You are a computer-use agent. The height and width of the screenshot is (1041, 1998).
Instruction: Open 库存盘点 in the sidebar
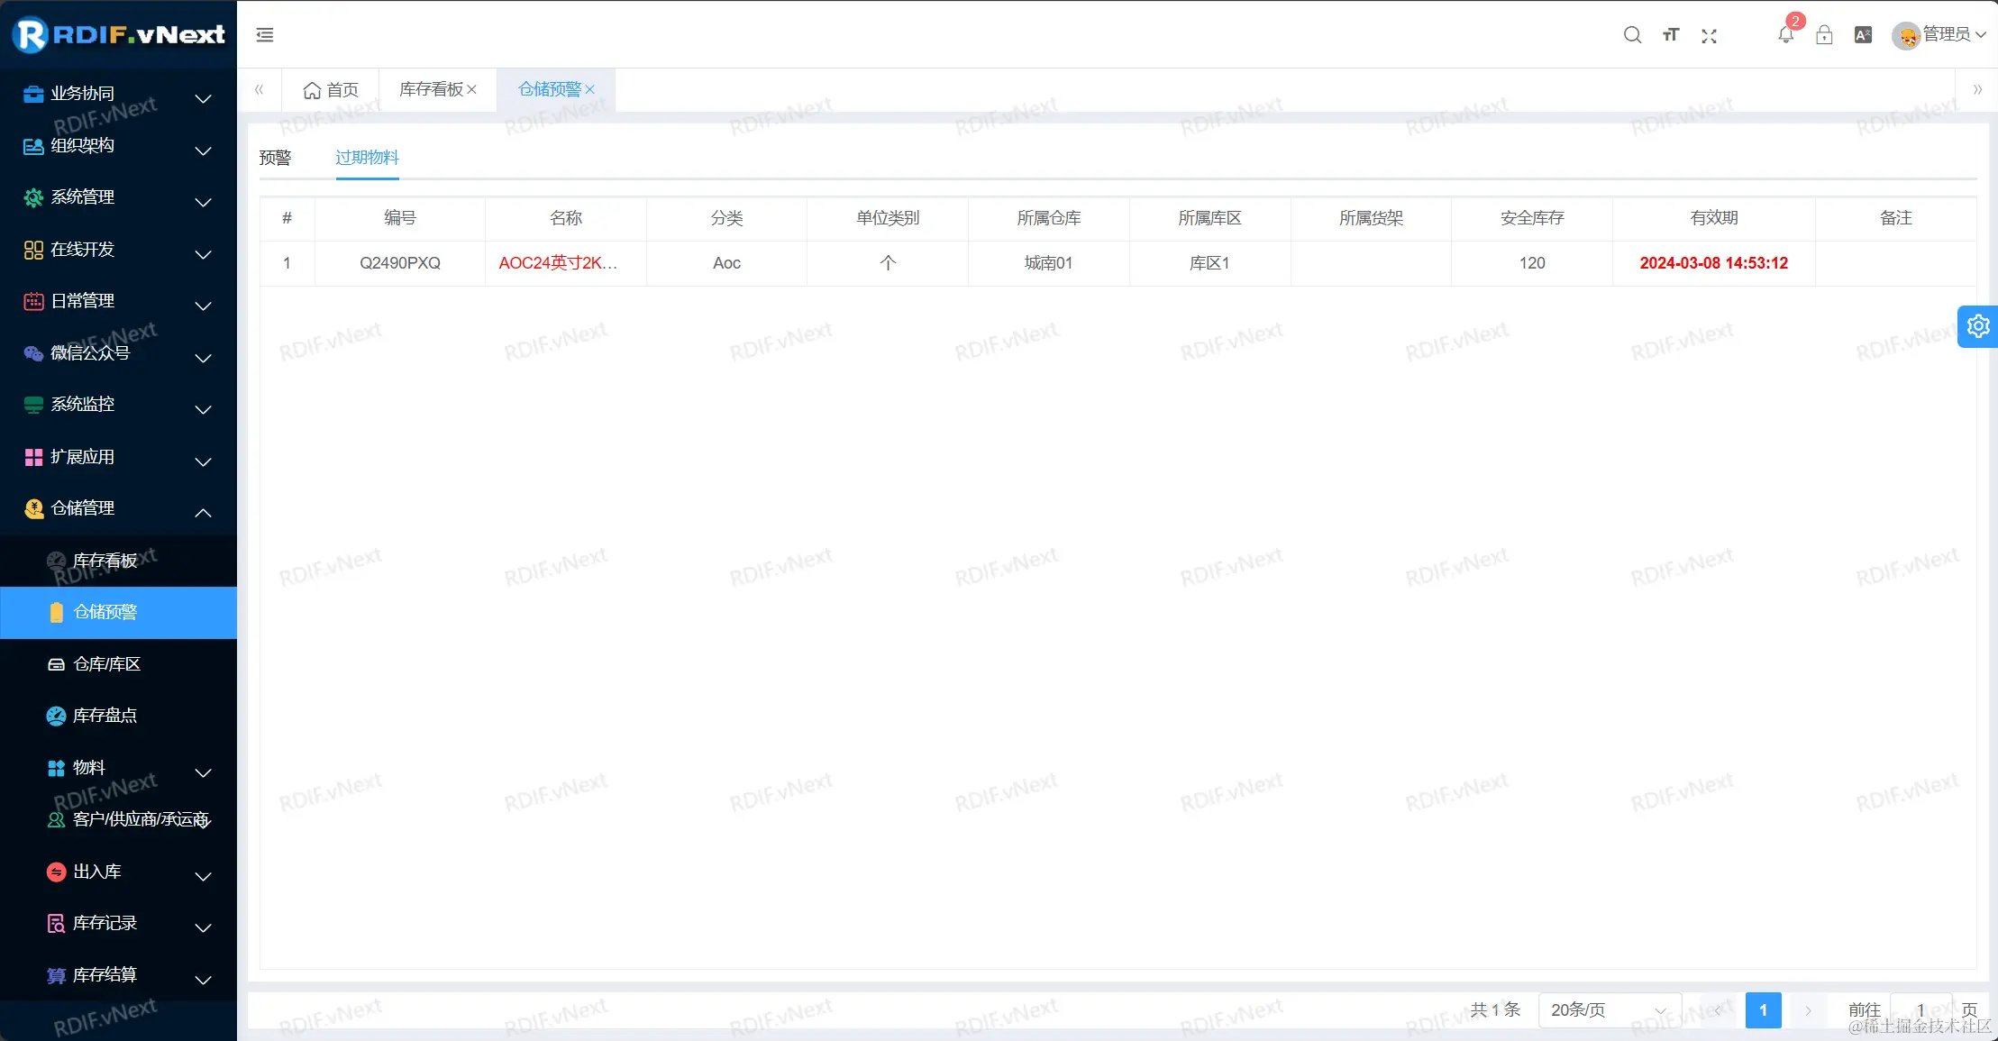click(x=105, y=716)
